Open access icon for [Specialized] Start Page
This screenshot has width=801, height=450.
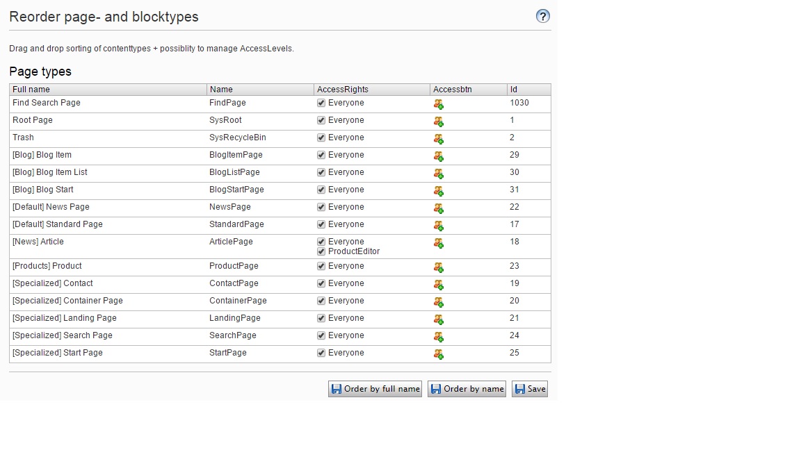439,354
